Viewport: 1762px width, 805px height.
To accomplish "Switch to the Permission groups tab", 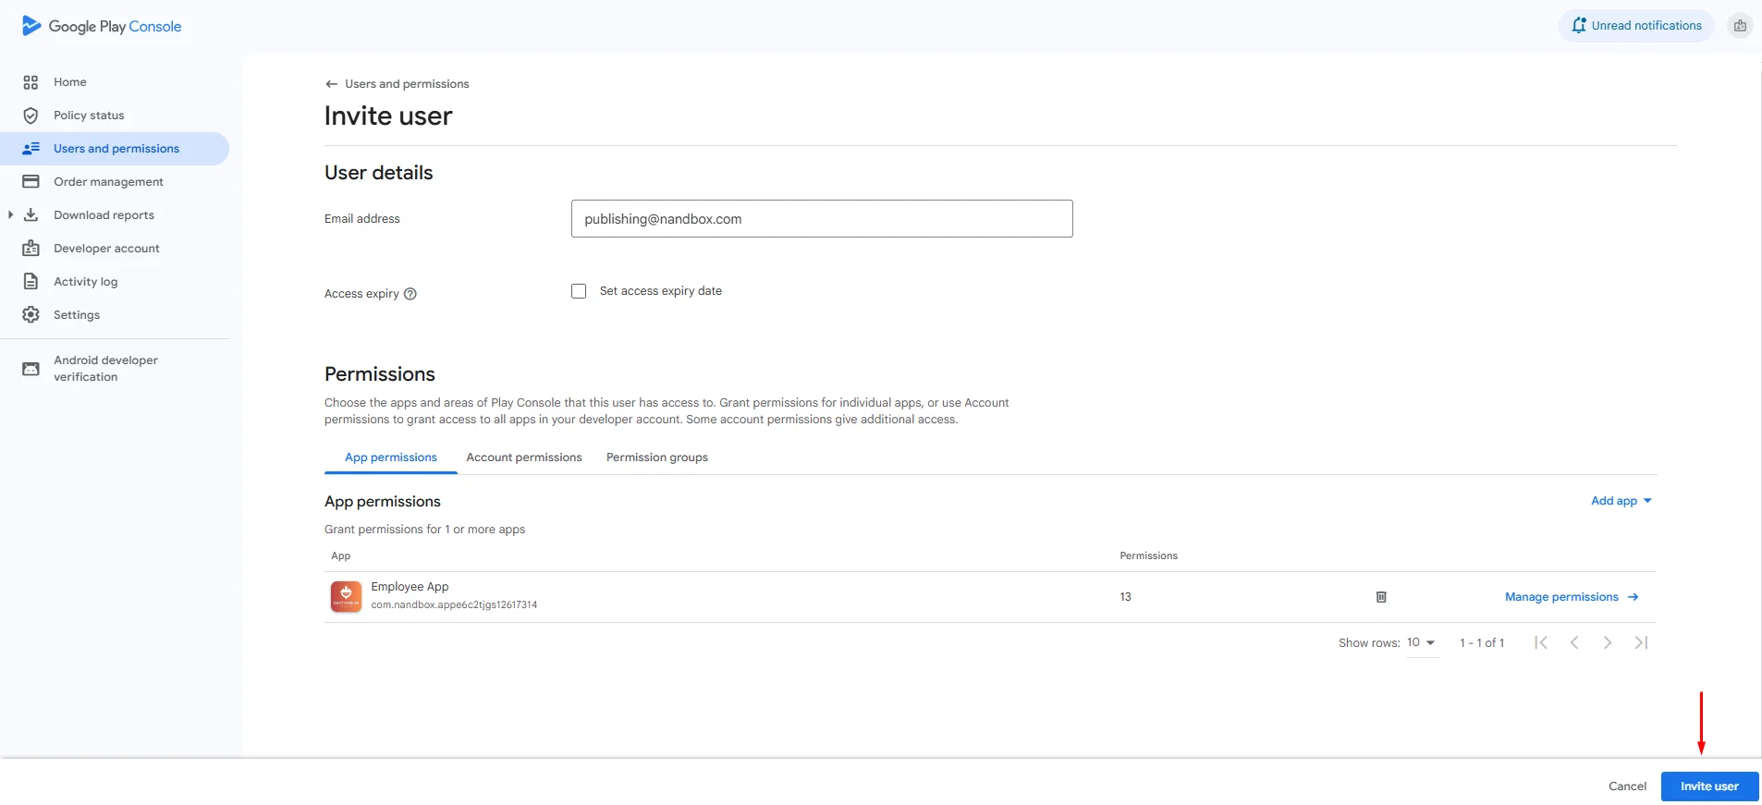I will click(657, 457).
